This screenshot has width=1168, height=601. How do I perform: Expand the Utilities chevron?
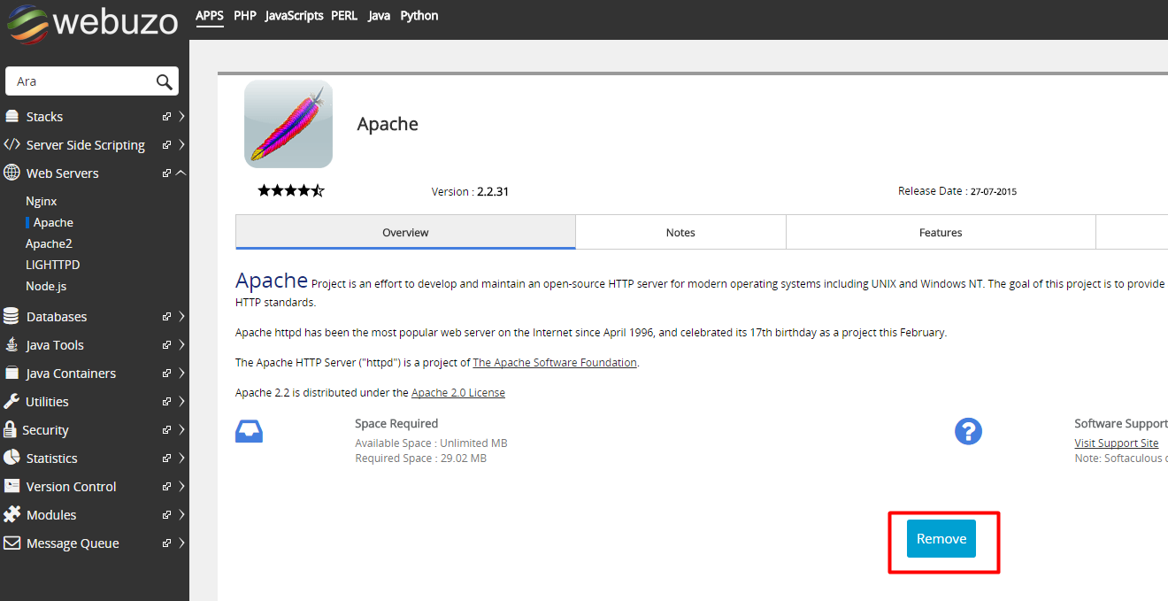click(x=181, y=401)
